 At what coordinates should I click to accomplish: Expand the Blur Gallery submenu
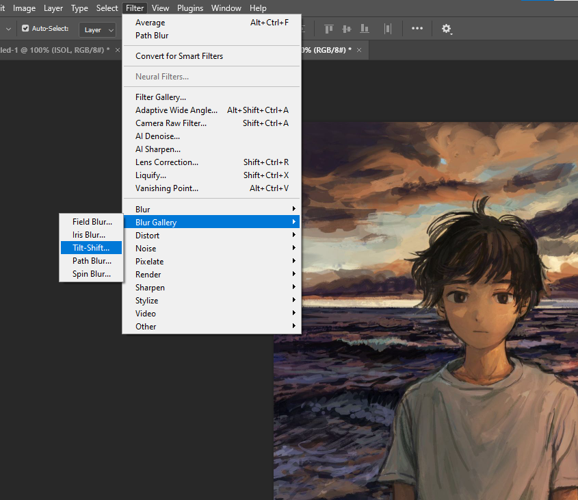pos(211,222)
